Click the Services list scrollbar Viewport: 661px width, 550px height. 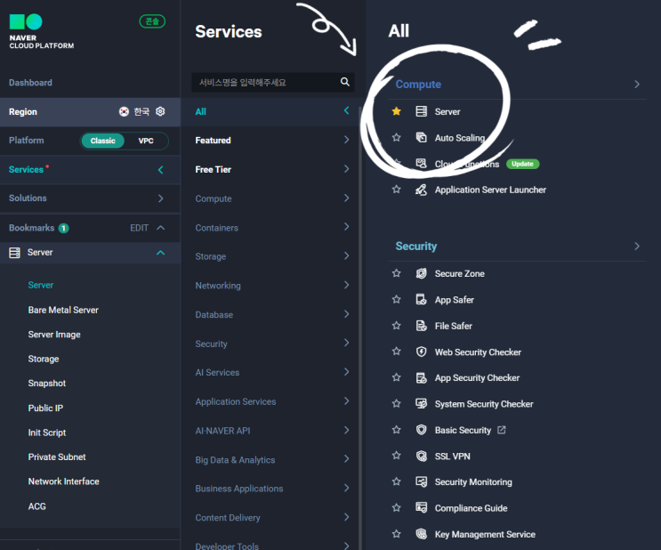coord(360,329)
